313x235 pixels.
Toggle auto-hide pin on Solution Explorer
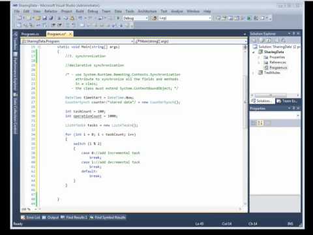[293, 33]
